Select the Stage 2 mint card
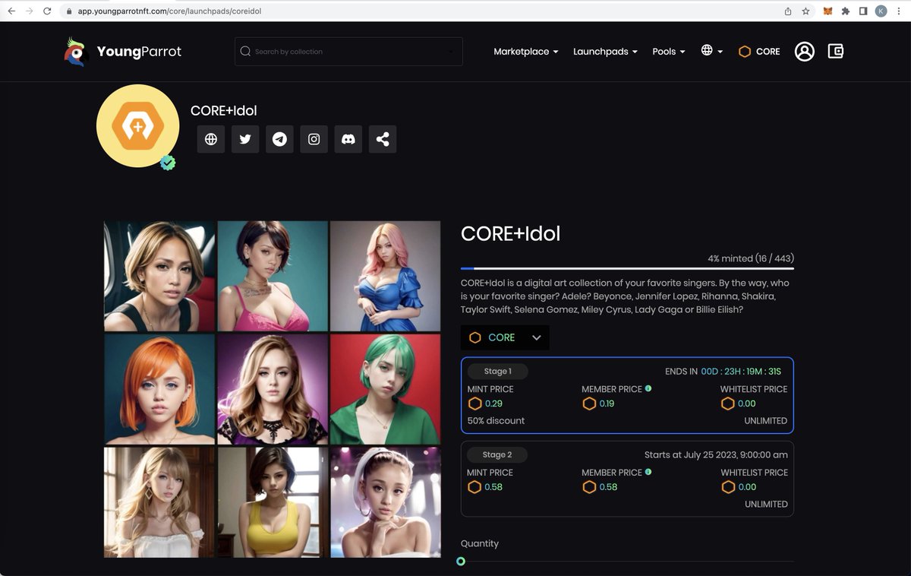 click(627, 479)
